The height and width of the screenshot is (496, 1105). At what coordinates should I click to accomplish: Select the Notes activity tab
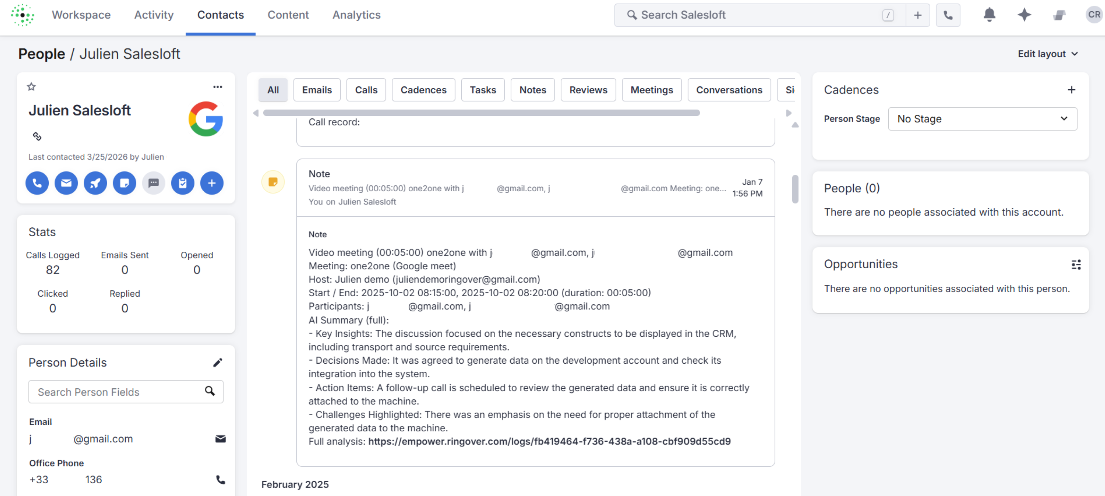532,90
